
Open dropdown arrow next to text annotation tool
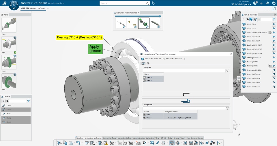tap(148, 143)
